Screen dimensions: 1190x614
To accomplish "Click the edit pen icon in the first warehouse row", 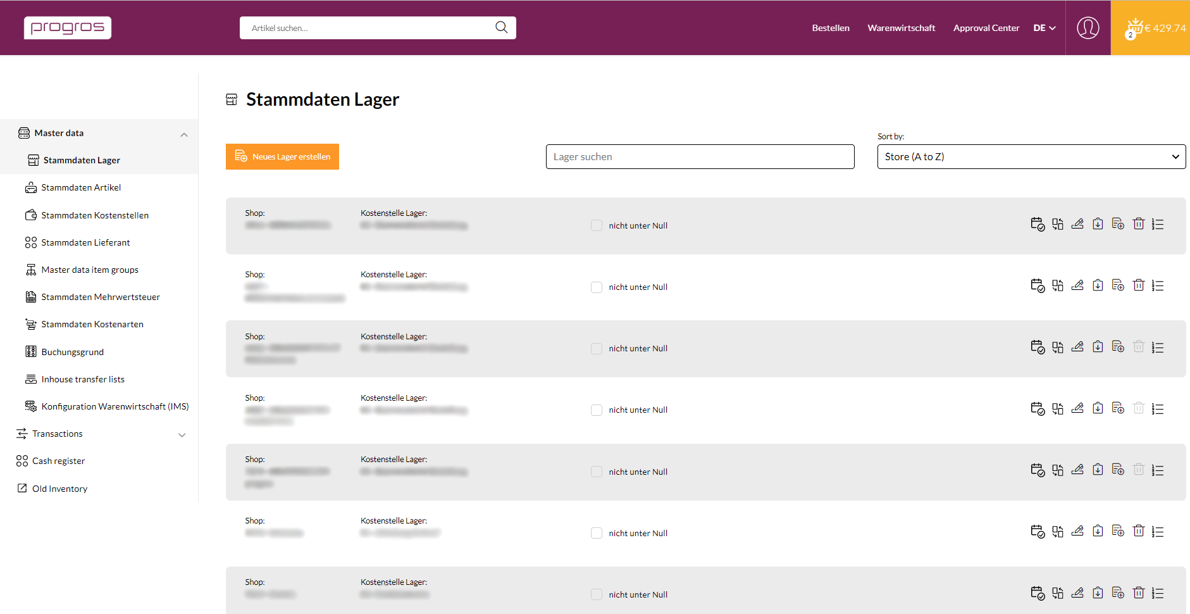I will pos(1077,224).
